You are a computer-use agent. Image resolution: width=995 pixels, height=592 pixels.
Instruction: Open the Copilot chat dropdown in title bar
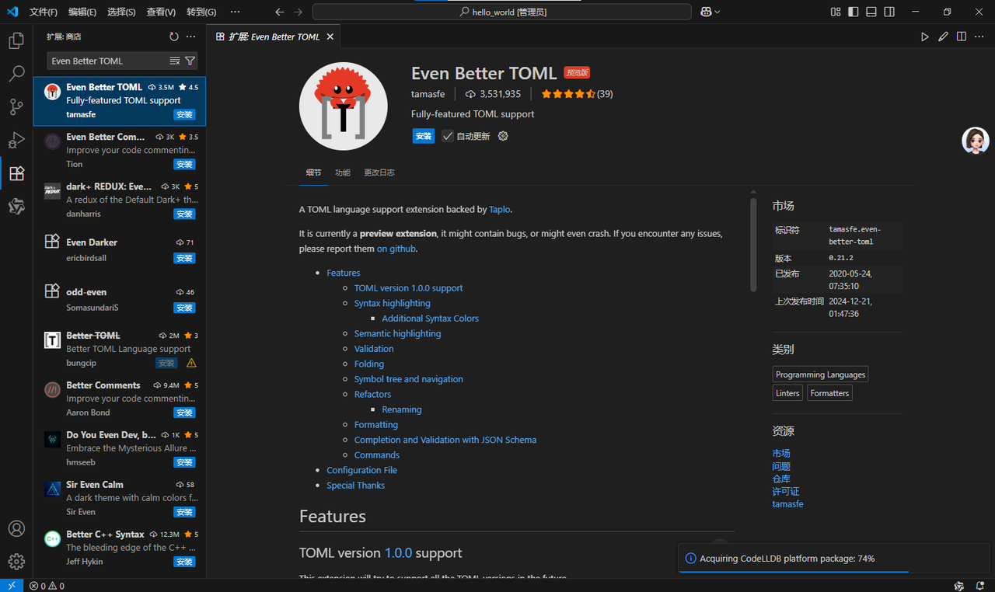710,12
